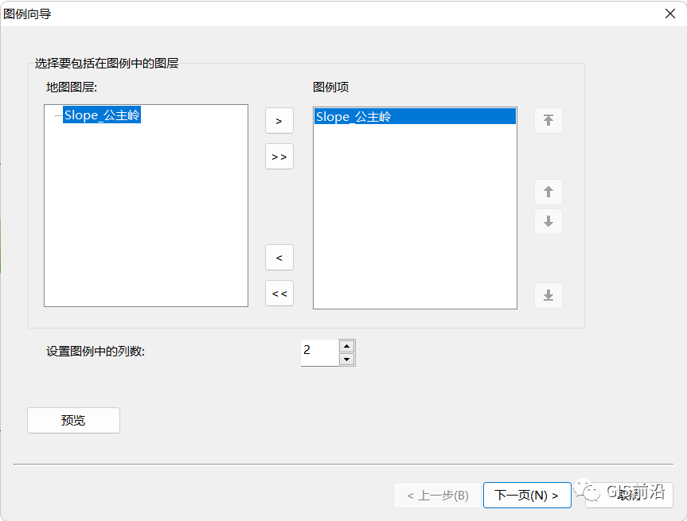Move legend item to top
The height and width of the screenshot is (521, 687).
548,120
